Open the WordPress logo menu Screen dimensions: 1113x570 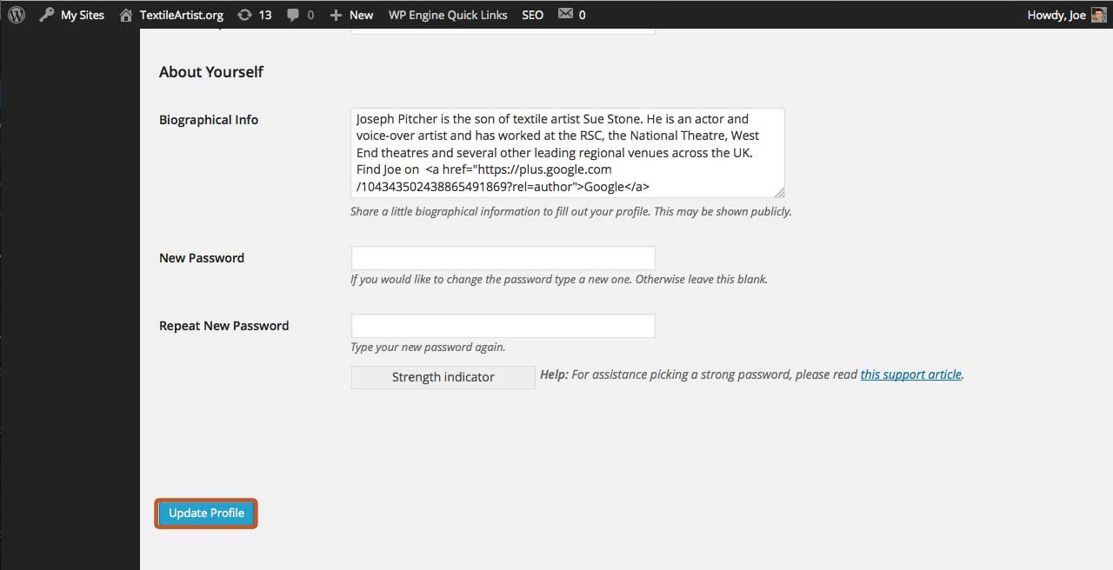16,15
